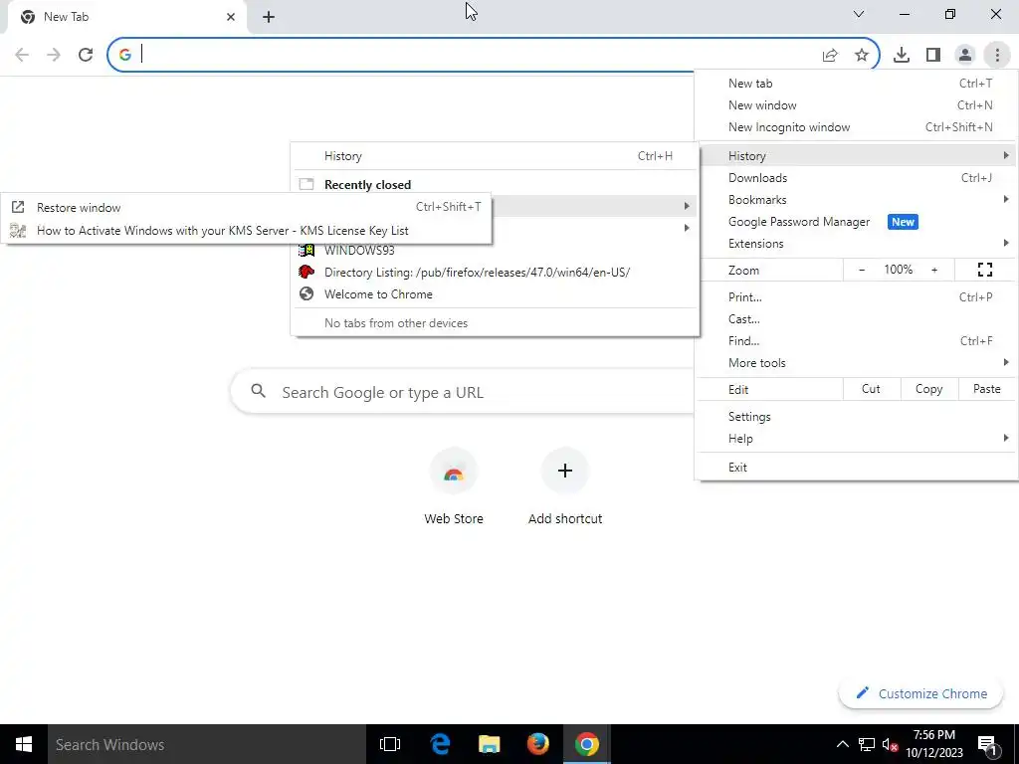Open the tab search chevron in the title bar

tap(859, 14)
